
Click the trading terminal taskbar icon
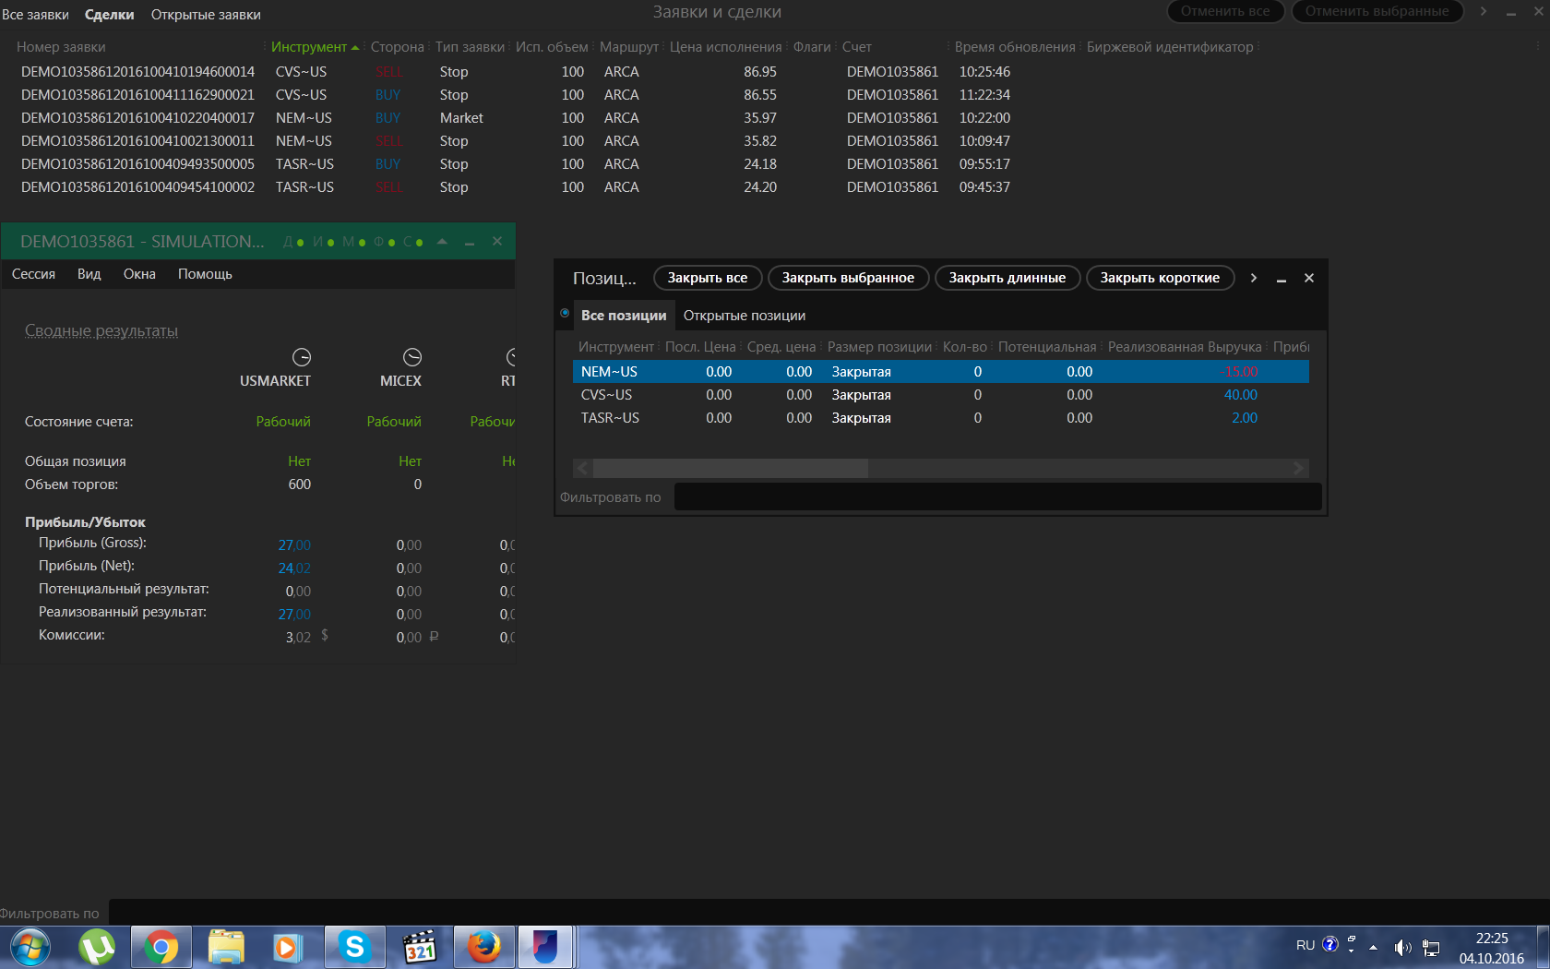coord(546,947)
